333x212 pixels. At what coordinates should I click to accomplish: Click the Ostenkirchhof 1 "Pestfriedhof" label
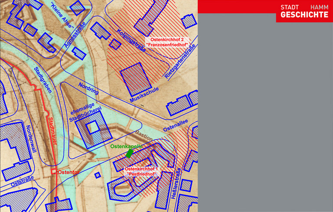coord(142,172)
